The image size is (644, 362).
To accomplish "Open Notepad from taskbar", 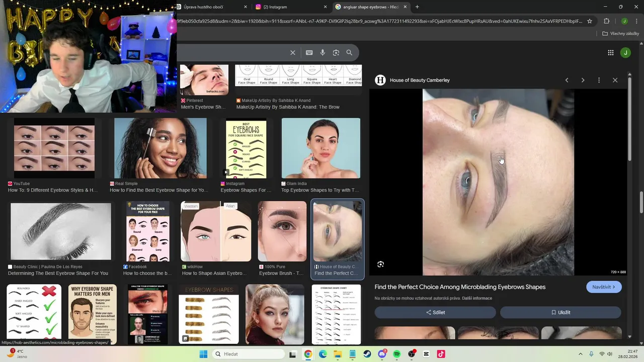I will (353, 354).
